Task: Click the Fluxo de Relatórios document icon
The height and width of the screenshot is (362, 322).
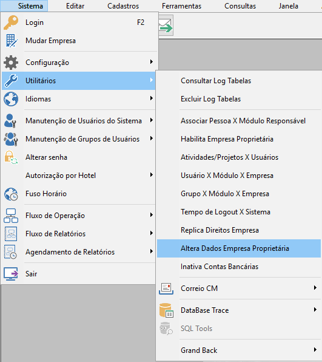Action: (11, 234)
